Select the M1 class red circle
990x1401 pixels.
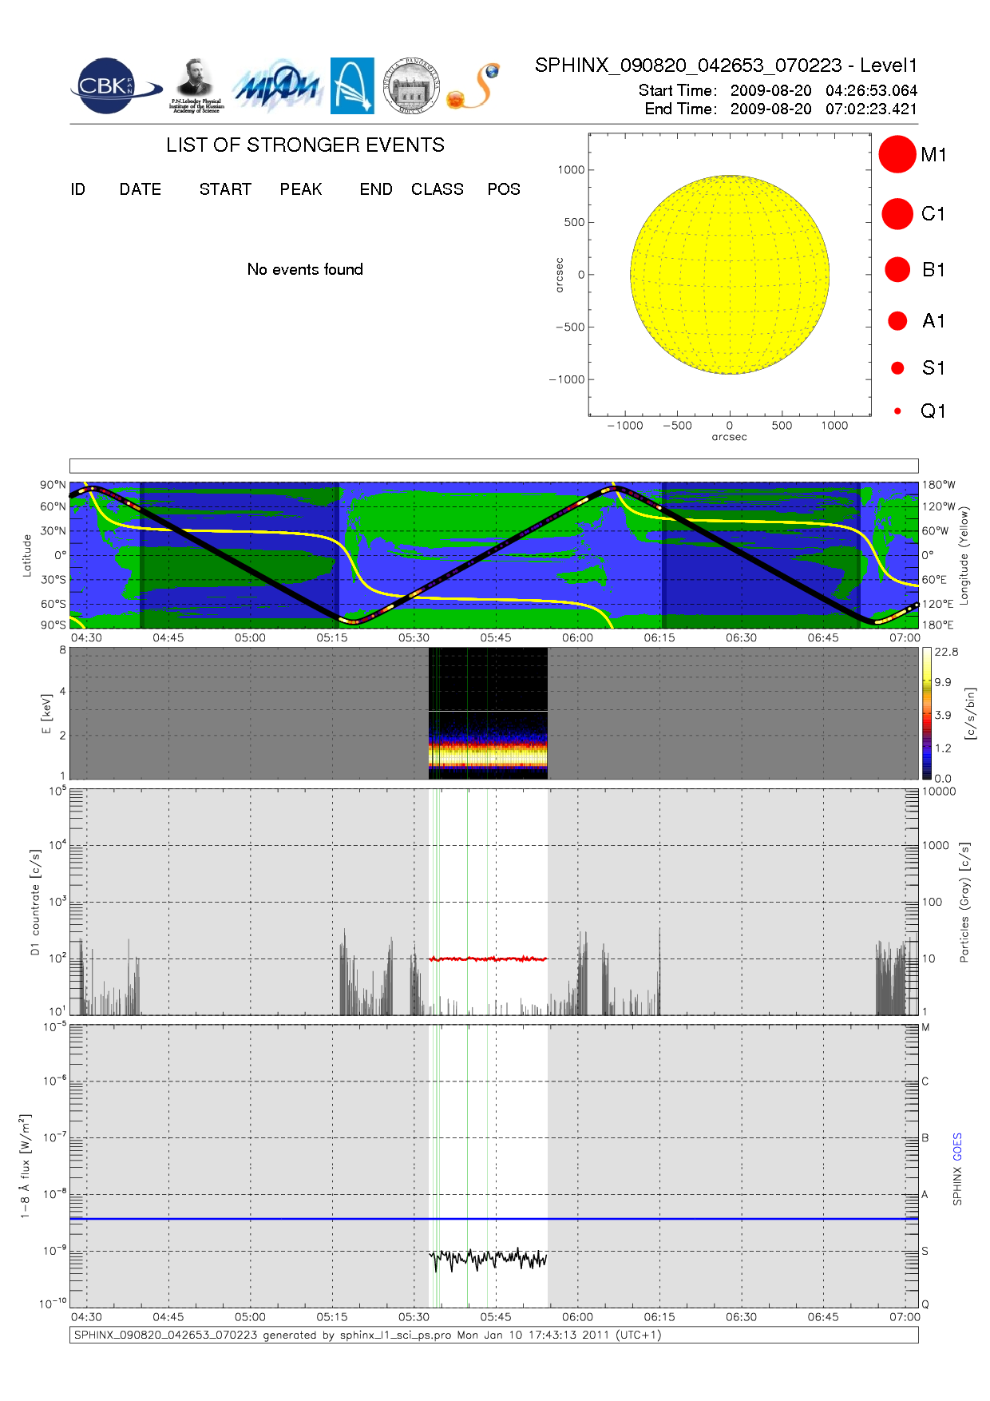point(897,154)
